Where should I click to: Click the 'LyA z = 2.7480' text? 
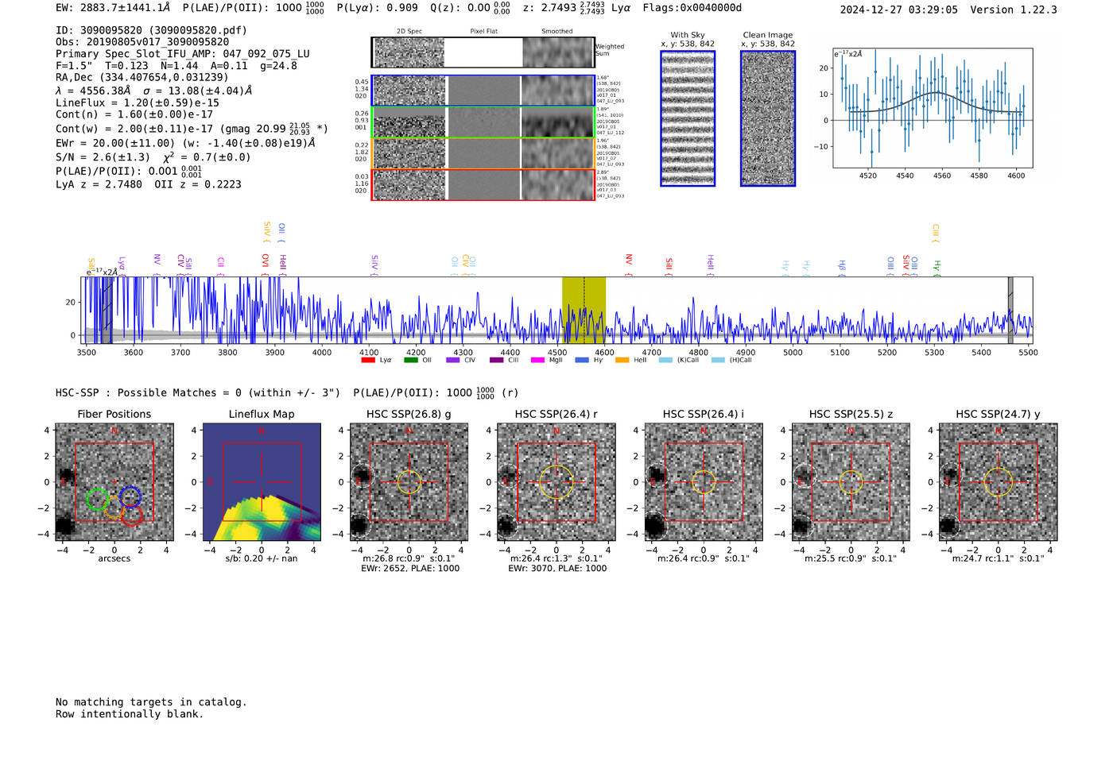click(x=99, y=184)
